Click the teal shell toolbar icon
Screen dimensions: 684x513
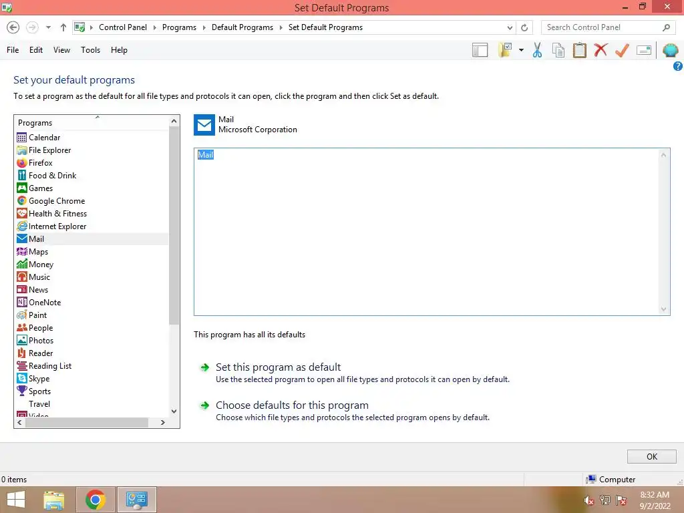point(670,50)
